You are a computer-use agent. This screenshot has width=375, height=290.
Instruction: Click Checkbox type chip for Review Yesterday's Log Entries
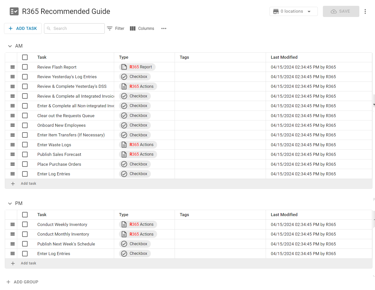click(x=135, y=77)
